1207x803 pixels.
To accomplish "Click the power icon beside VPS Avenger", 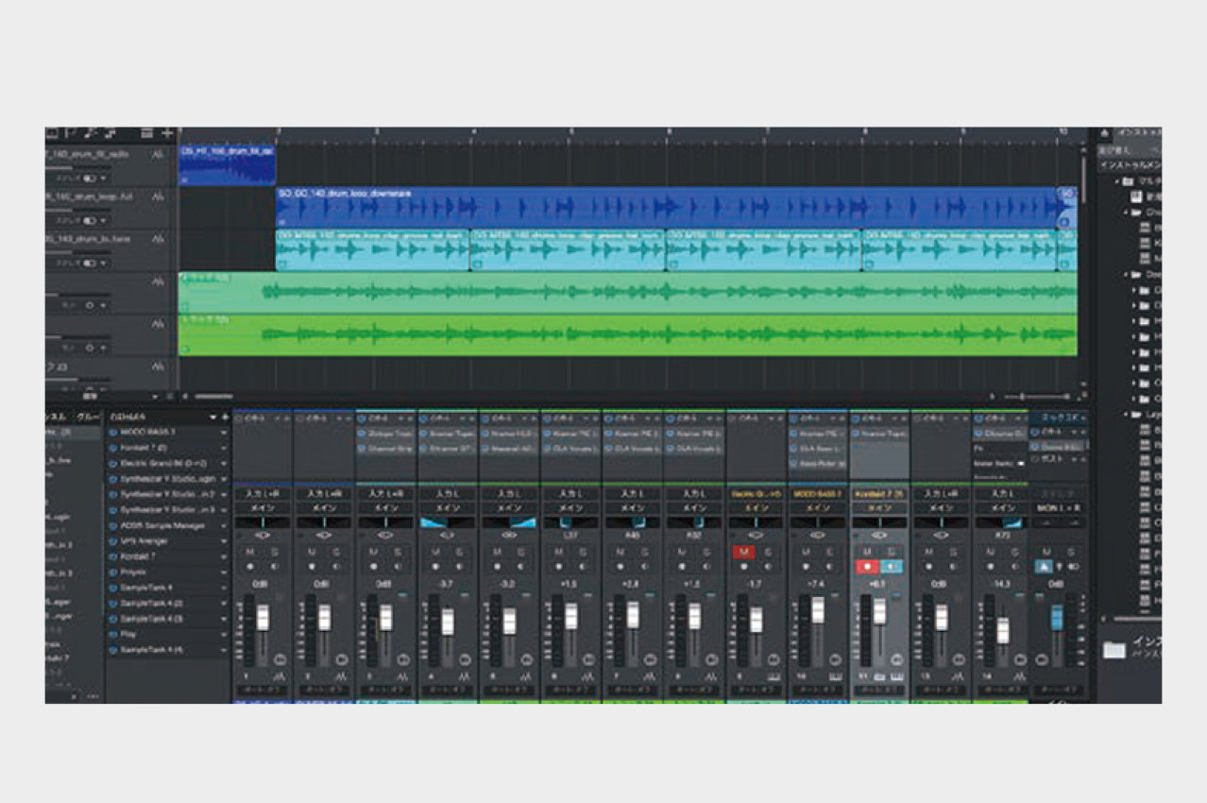I will click(112, 542).
